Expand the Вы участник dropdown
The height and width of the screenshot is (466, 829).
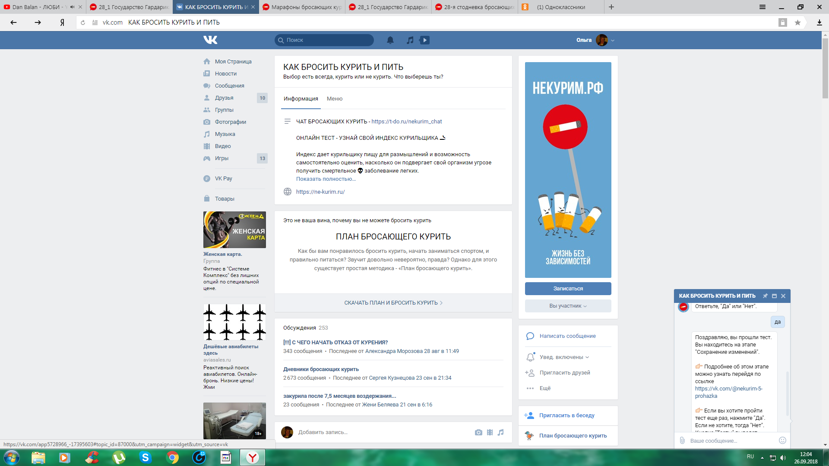(568, 306)
